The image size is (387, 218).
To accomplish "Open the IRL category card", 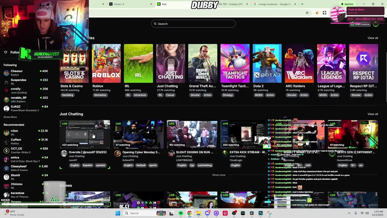I will pyautogui.click(x=138, y=63).
